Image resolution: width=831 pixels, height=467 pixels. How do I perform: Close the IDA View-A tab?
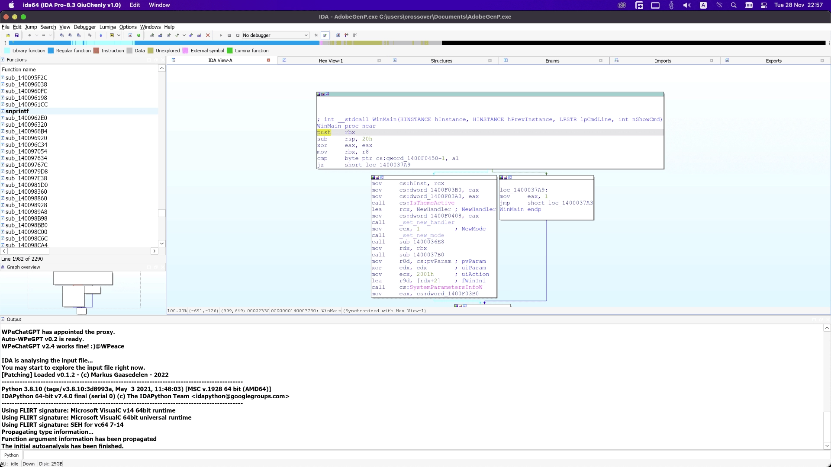tap(269, 60)
